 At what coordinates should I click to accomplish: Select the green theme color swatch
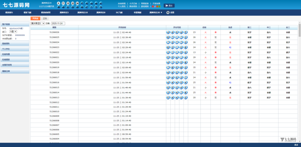point(159,6)
